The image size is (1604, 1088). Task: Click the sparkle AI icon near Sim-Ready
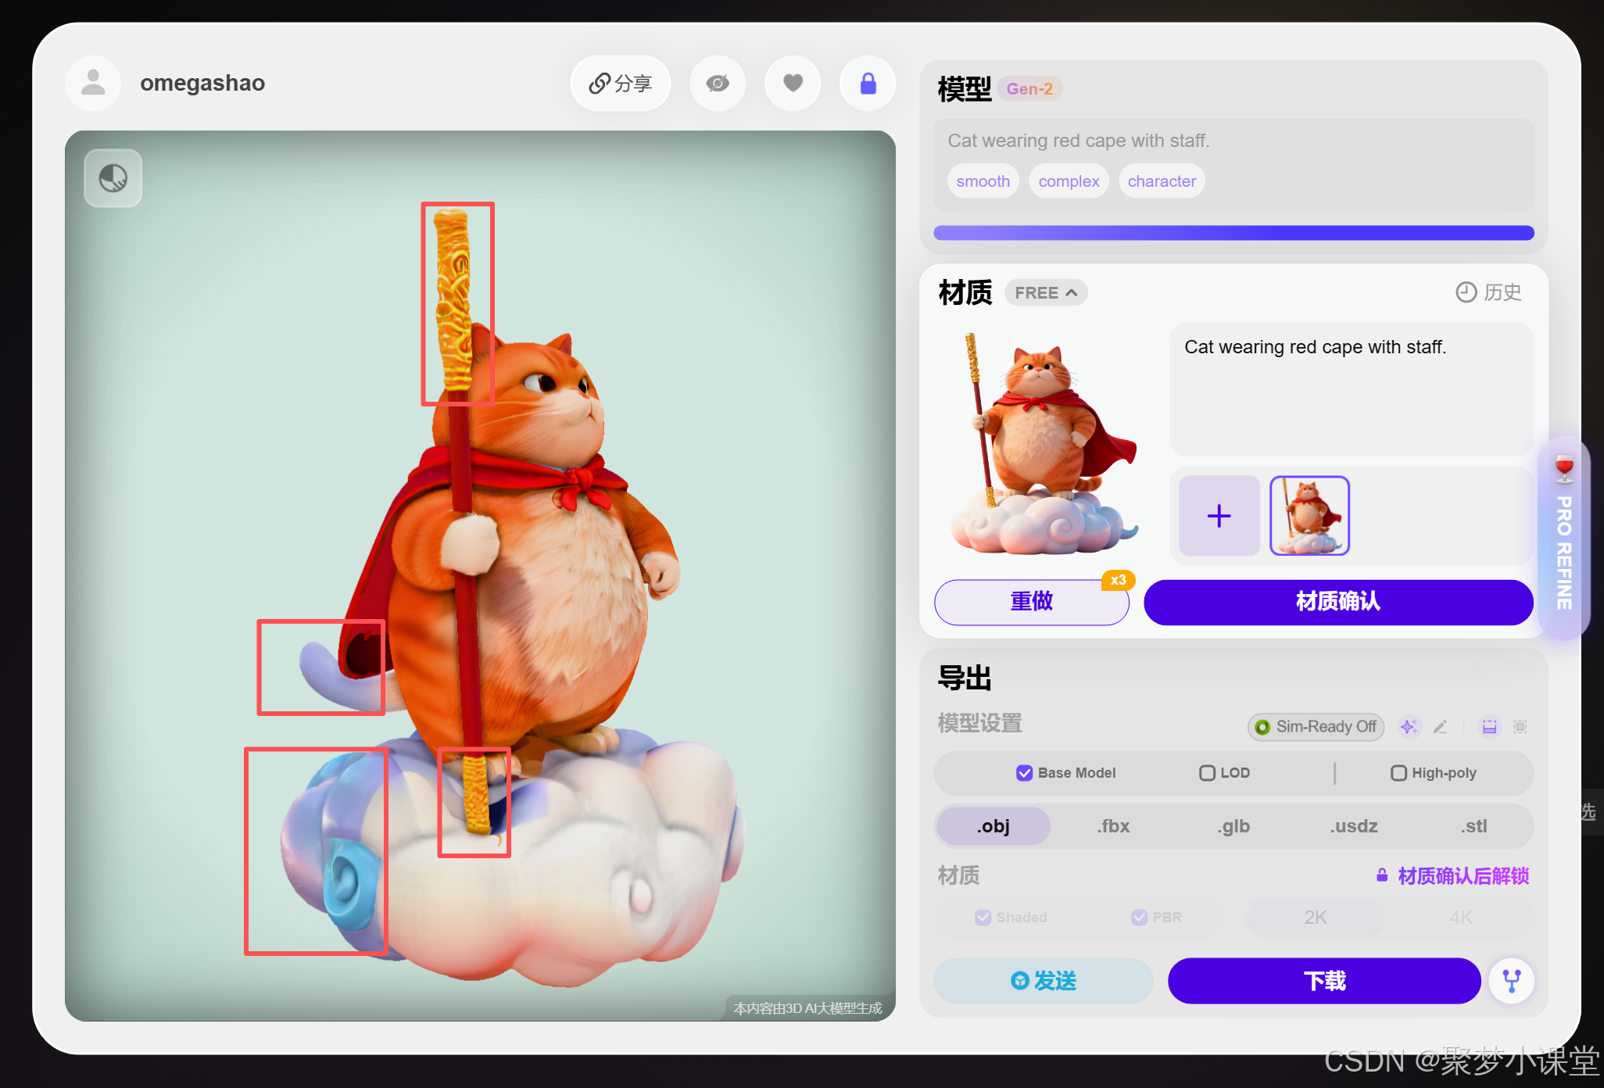(x=1409, y=727)
